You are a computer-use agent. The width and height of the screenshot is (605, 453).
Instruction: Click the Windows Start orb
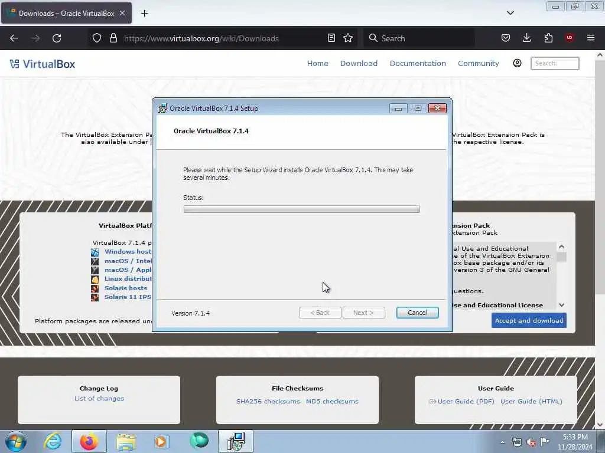click(16, 441)
